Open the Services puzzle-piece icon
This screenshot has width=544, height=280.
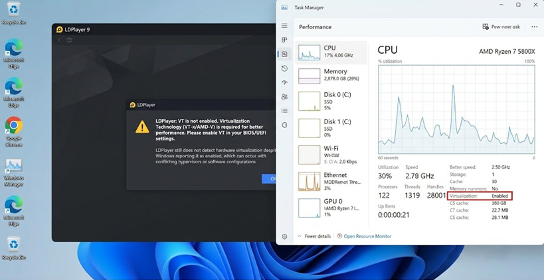pyautogui.click(x=284, y=125)
